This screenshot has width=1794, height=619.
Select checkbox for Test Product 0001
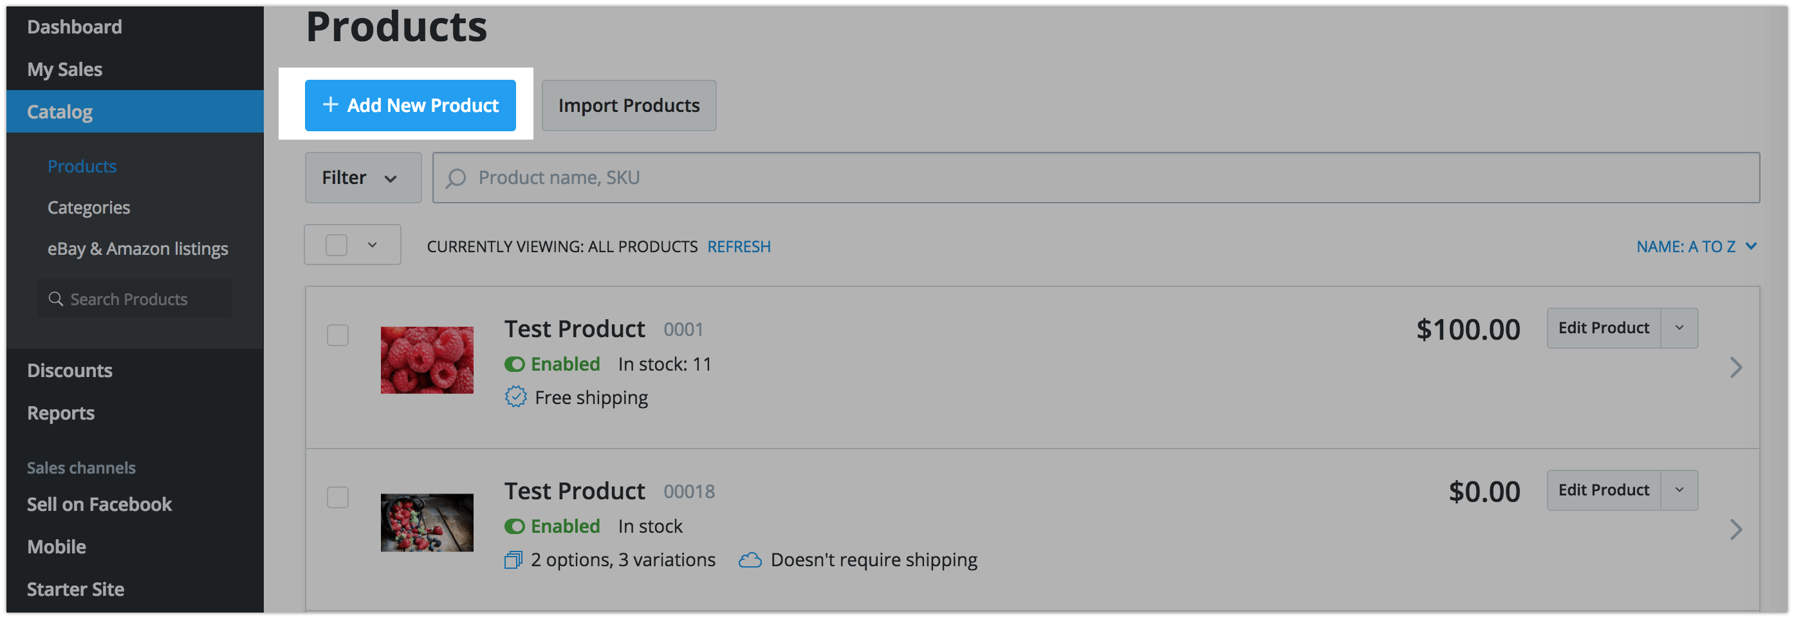pos(338,335)
